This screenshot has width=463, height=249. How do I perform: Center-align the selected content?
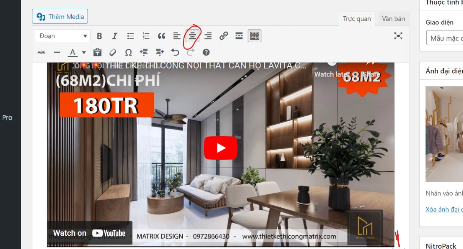tap(193, 36)
